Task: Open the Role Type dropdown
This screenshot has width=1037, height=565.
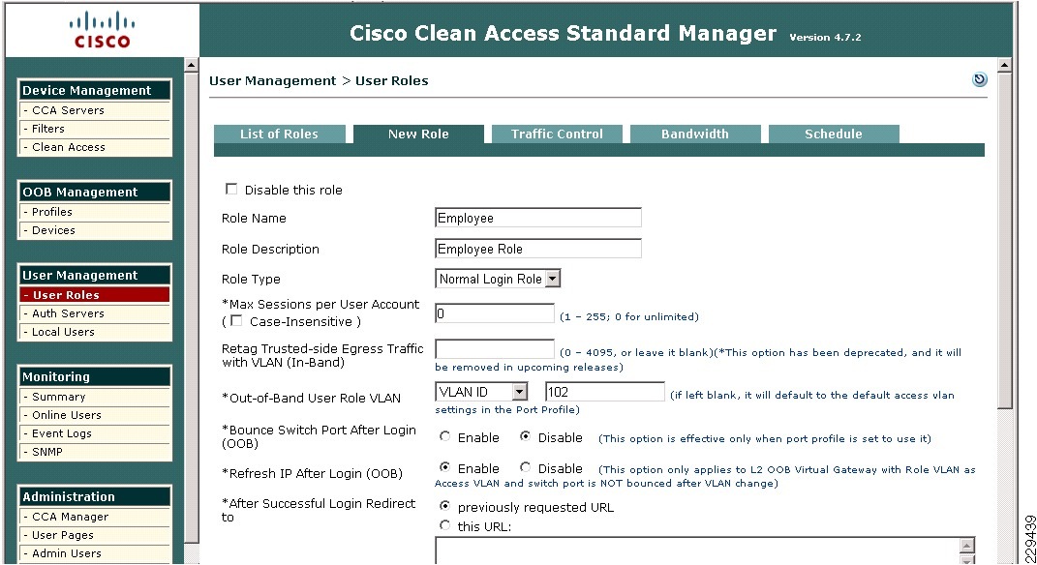Action: [x=553, y=279]
